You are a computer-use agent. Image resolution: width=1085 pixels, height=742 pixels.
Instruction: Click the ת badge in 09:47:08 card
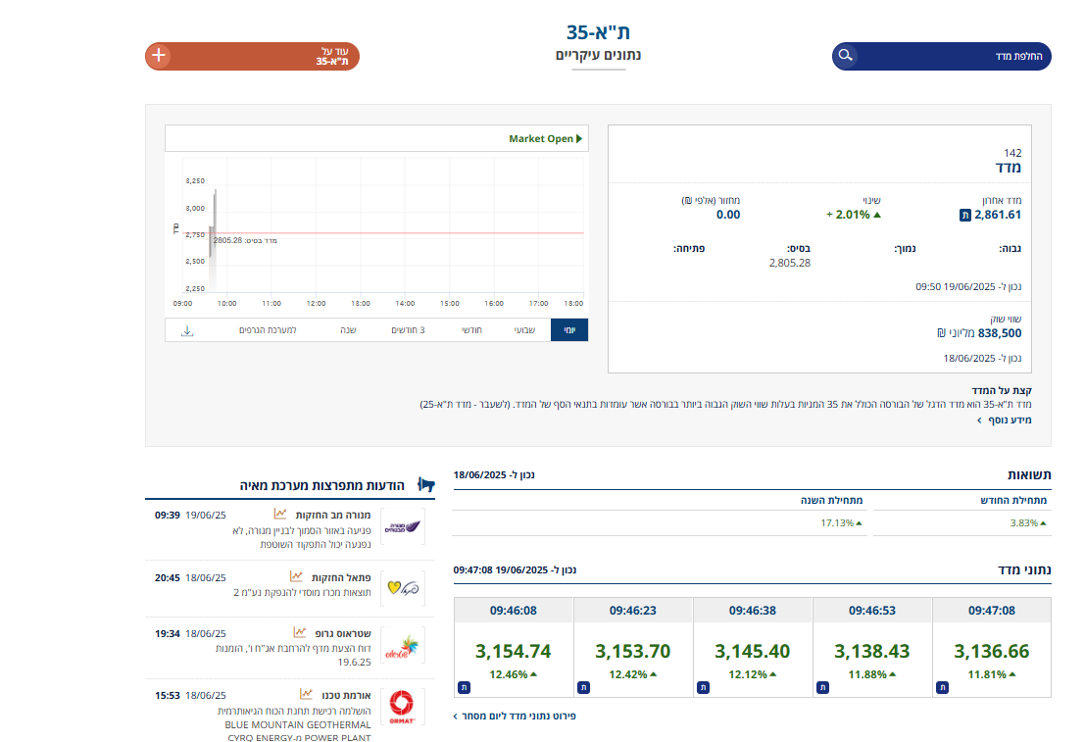(x=942, y=688)
